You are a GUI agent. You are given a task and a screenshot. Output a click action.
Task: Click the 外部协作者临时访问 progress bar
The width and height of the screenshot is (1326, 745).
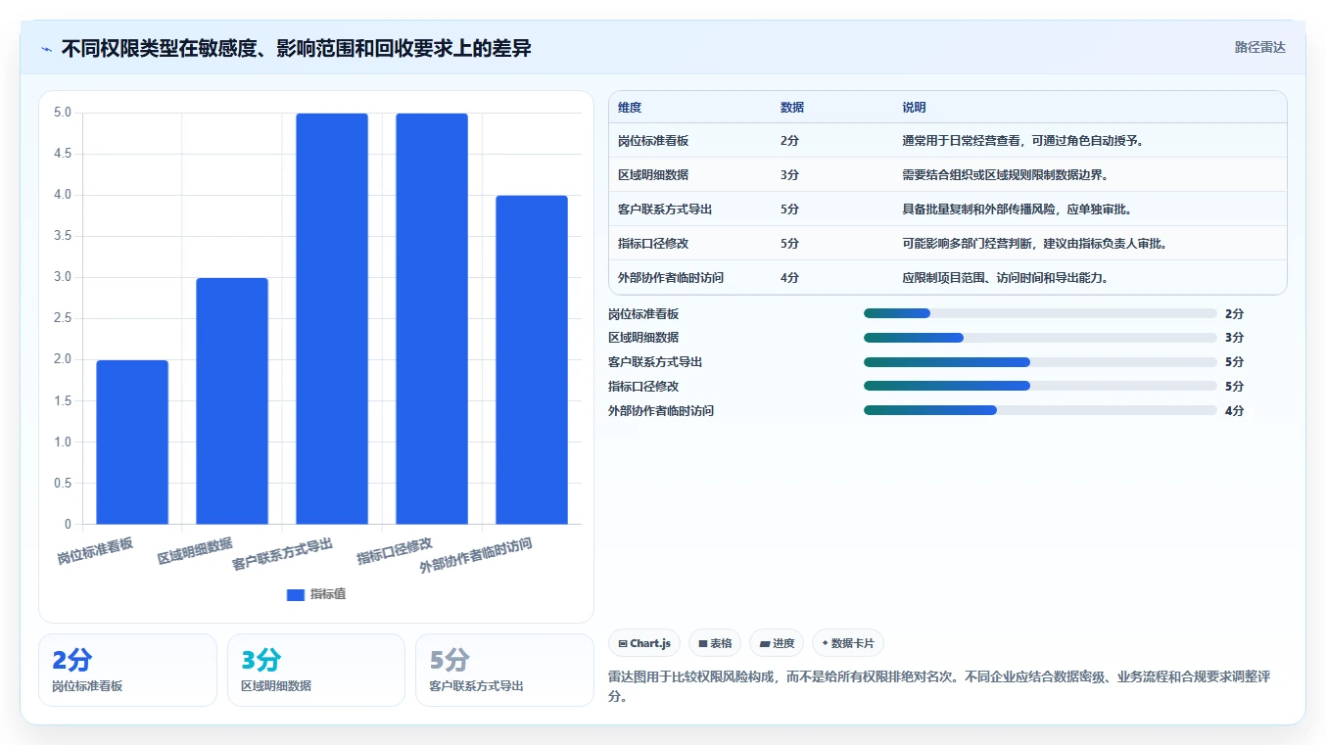click(x=1040, y=410)
